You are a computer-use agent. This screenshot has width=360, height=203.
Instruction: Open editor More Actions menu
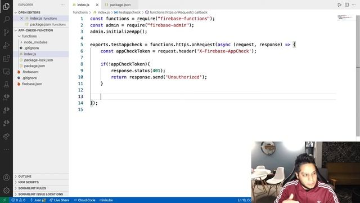(x=354, y=5)
